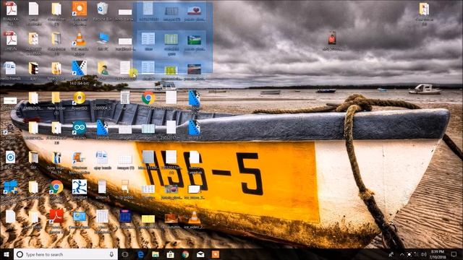Open the Mail app from taskbar
Image resolution: width=463 pixels, height=260 pixels.
pyautogui.click(x=200, y=254)
